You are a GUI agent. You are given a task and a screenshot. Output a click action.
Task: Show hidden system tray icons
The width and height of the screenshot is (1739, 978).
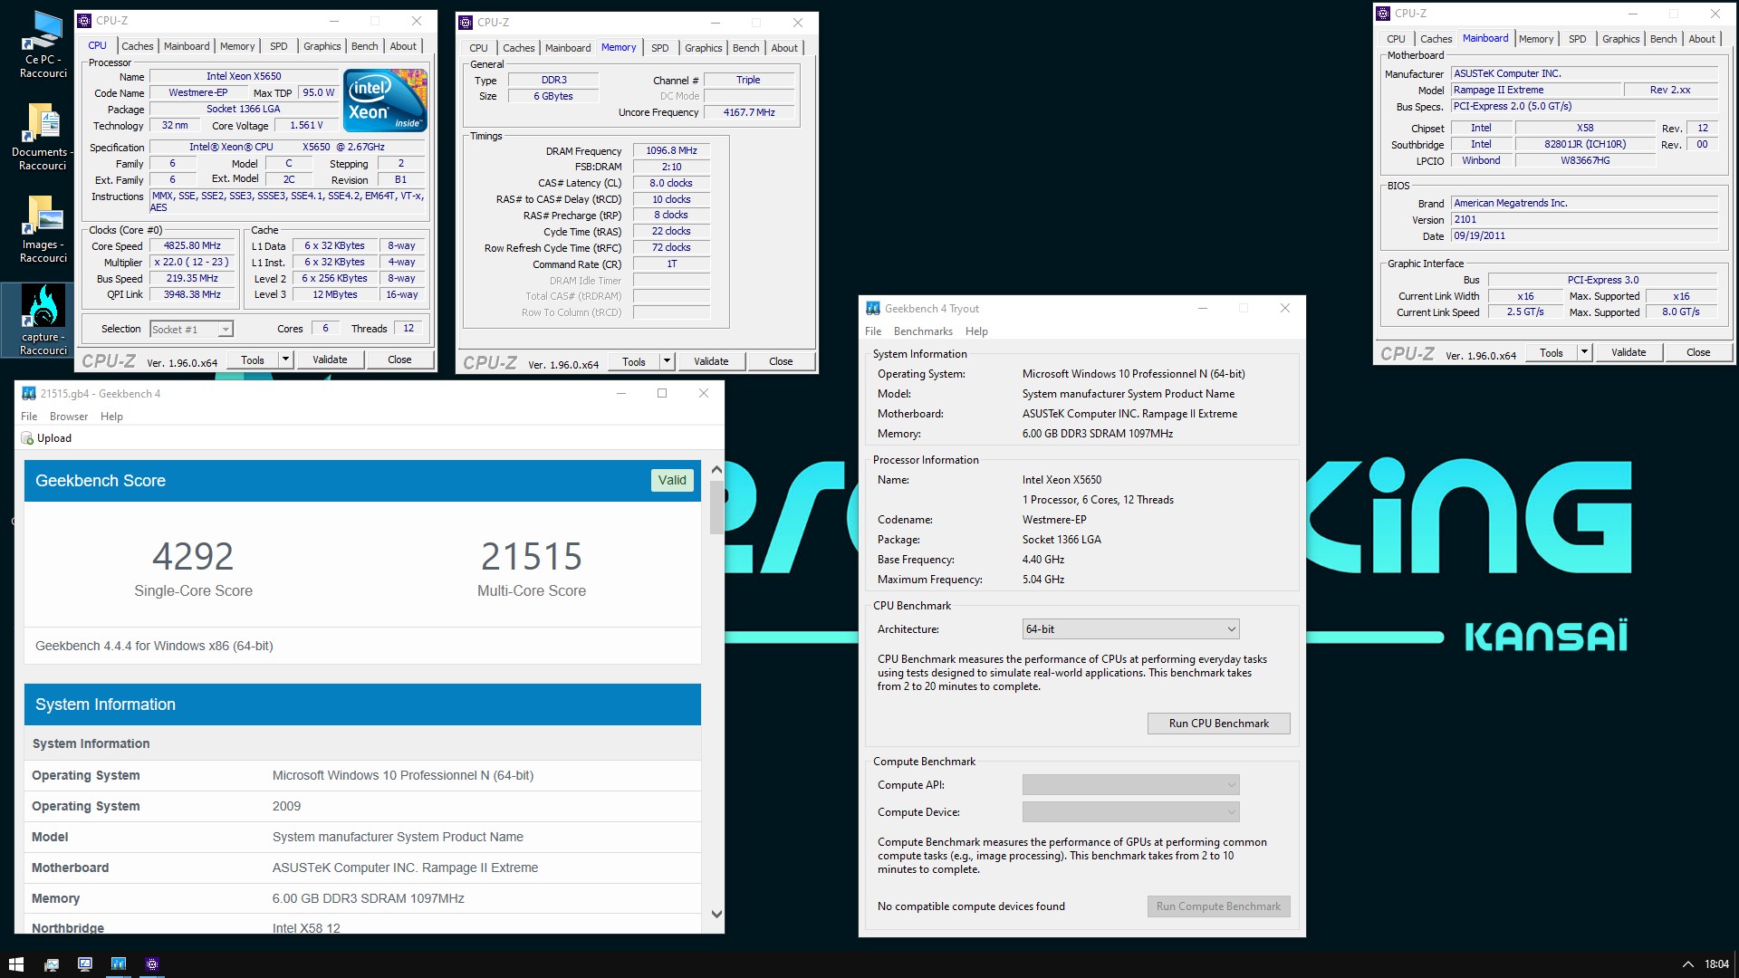point(1687,964)
